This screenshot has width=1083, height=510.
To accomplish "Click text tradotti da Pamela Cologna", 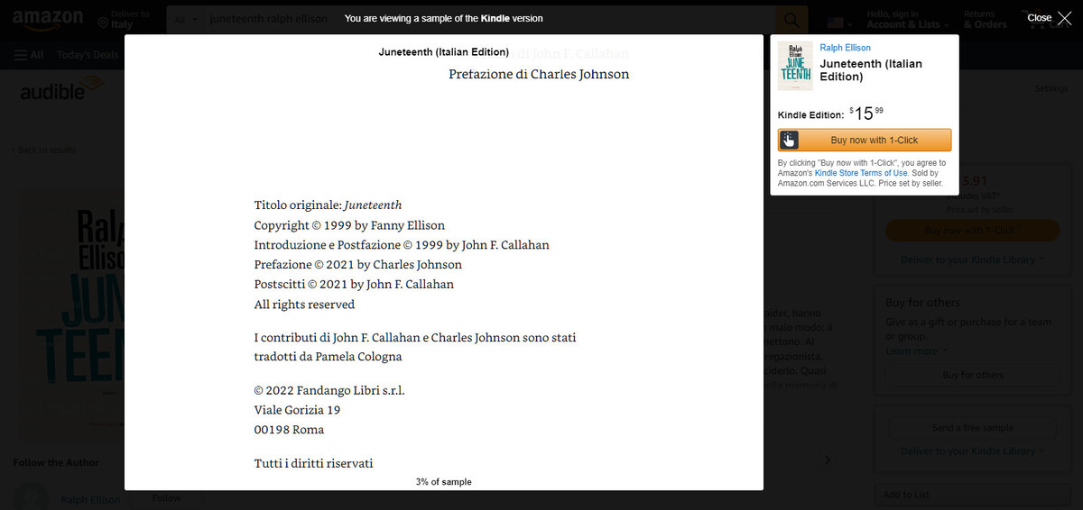I will [x=329, y=357].
